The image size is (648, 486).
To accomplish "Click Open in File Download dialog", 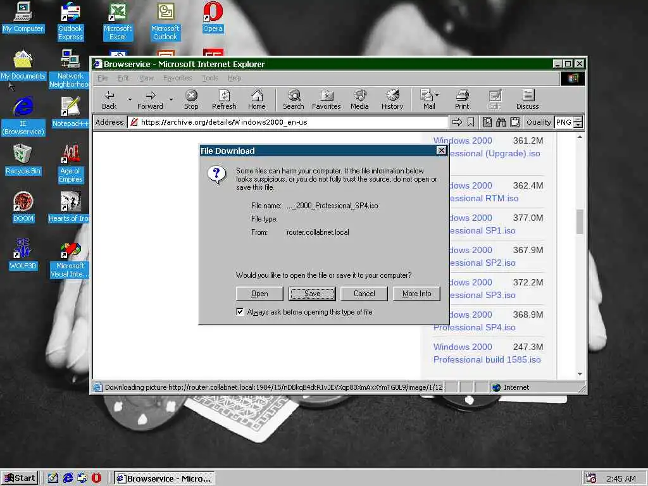I will (x=259, y=294).
